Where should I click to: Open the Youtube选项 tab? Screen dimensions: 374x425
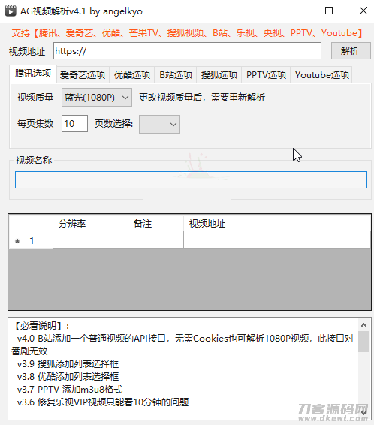(321, 75)
